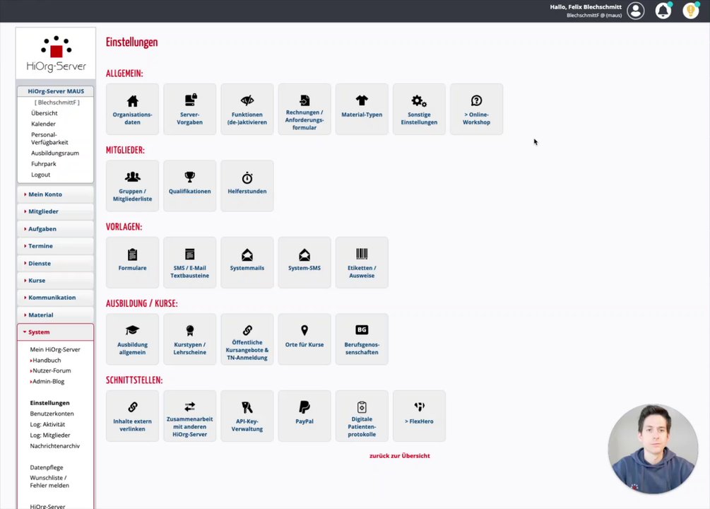This screenshot has height=509, width=710.
Task: Open the Server-Vorgaben settings tile
Action: click(x=190, y=110)
